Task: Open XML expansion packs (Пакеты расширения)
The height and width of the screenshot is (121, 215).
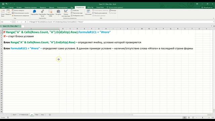Action: (x=100, y=13)
